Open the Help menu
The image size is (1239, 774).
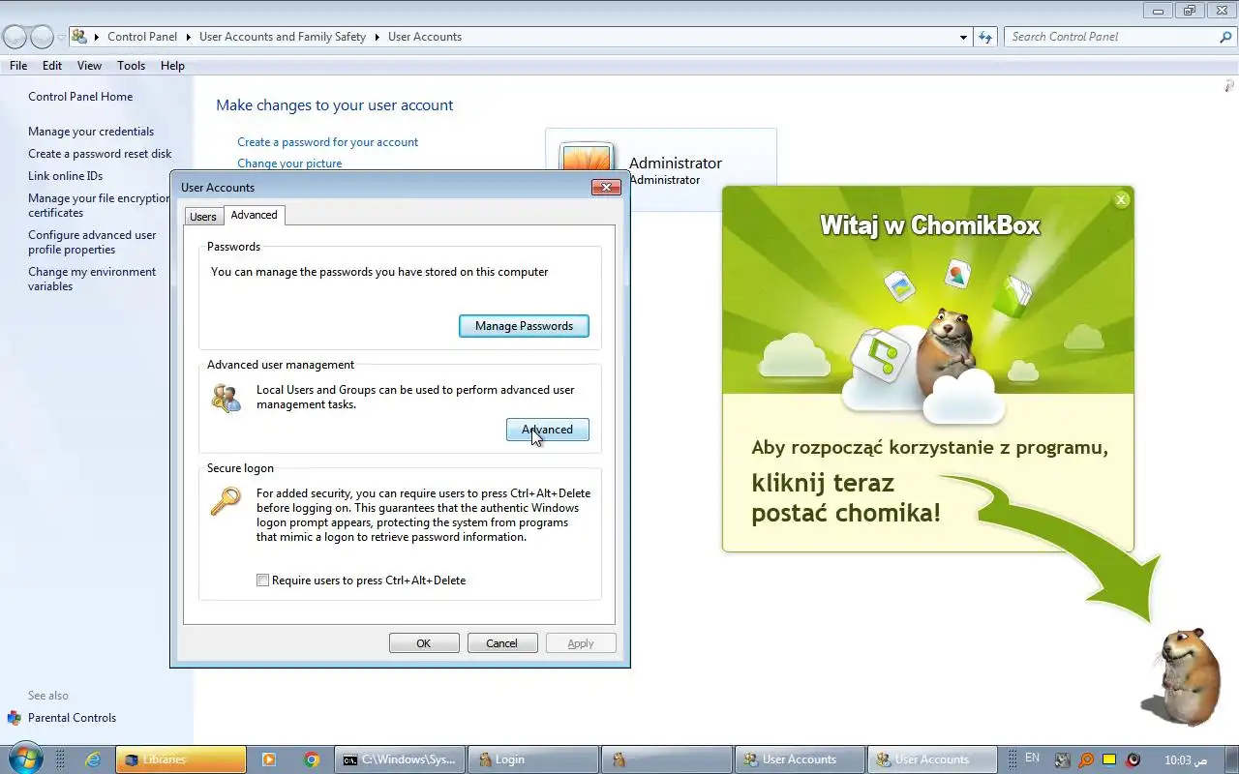click(x=172, y=66)
